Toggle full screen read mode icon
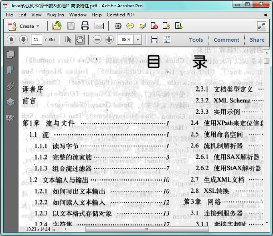273x236 pixels. pyautogui.click(x=261, y=26)
